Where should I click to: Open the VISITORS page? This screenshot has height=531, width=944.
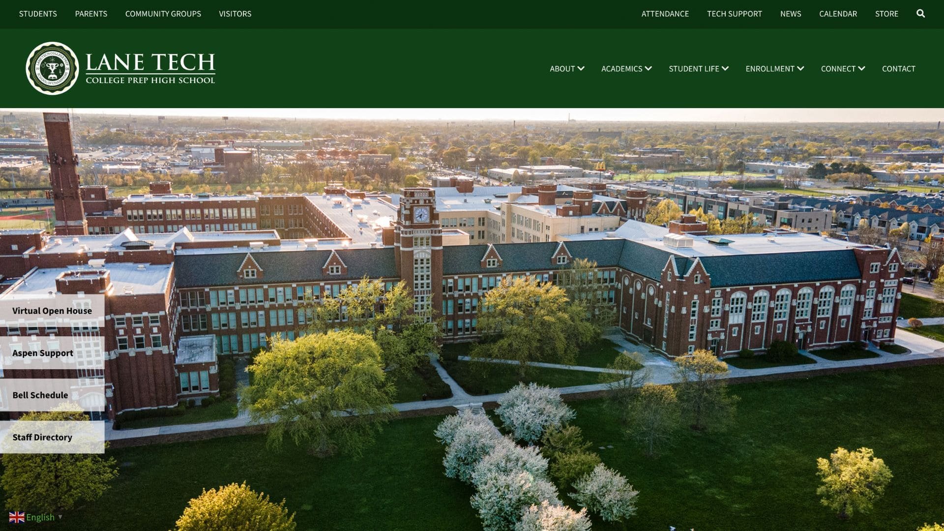coord(235,14)
